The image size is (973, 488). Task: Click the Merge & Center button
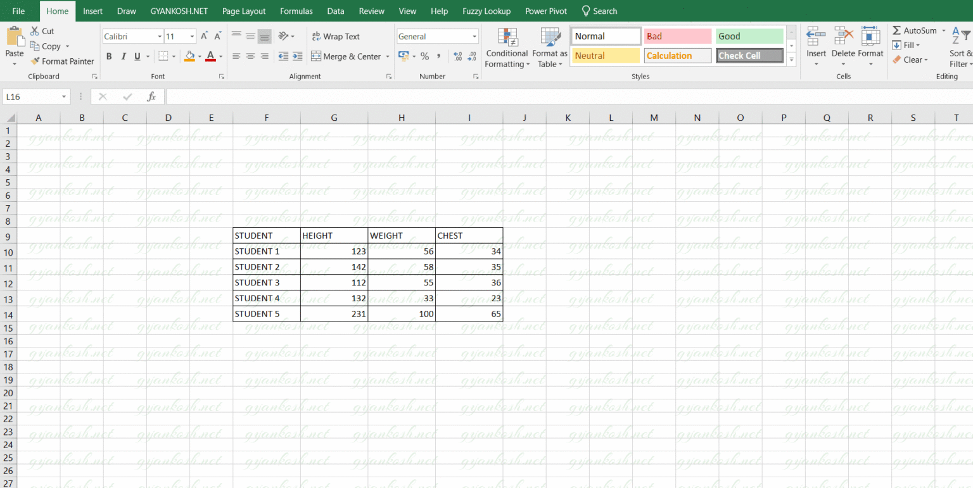pos(346,56)
